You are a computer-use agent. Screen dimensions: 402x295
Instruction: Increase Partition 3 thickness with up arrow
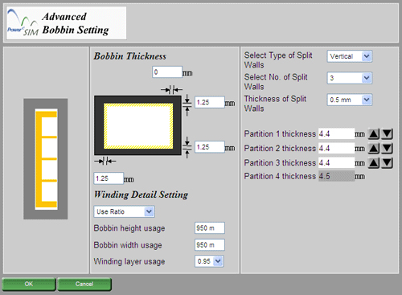374,162
